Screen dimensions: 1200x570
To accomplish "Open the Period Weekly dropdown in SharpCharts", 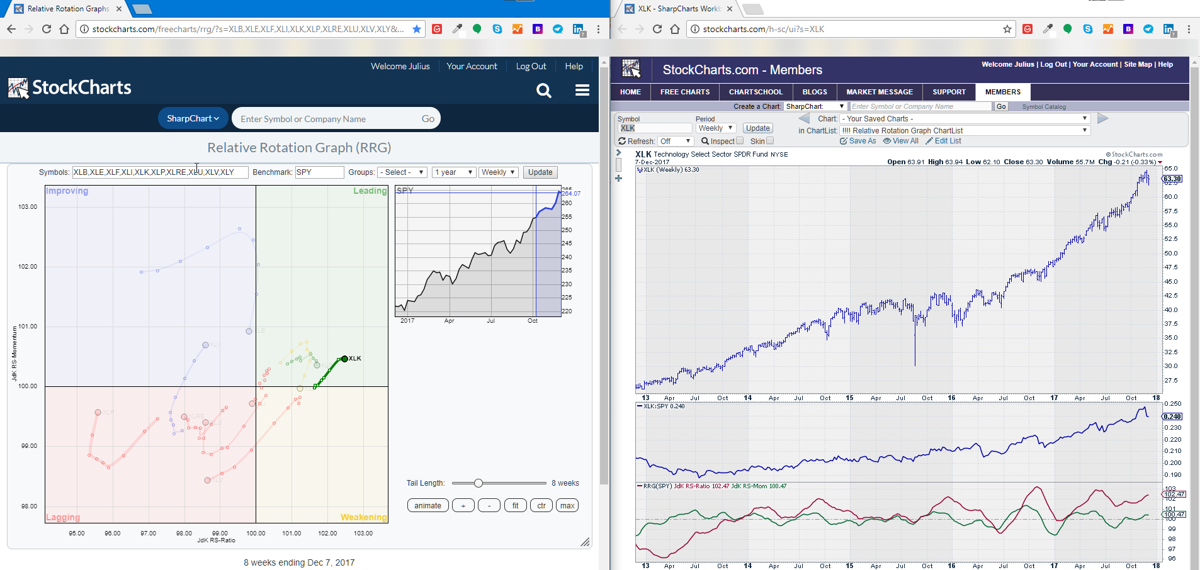I will 715,128.
